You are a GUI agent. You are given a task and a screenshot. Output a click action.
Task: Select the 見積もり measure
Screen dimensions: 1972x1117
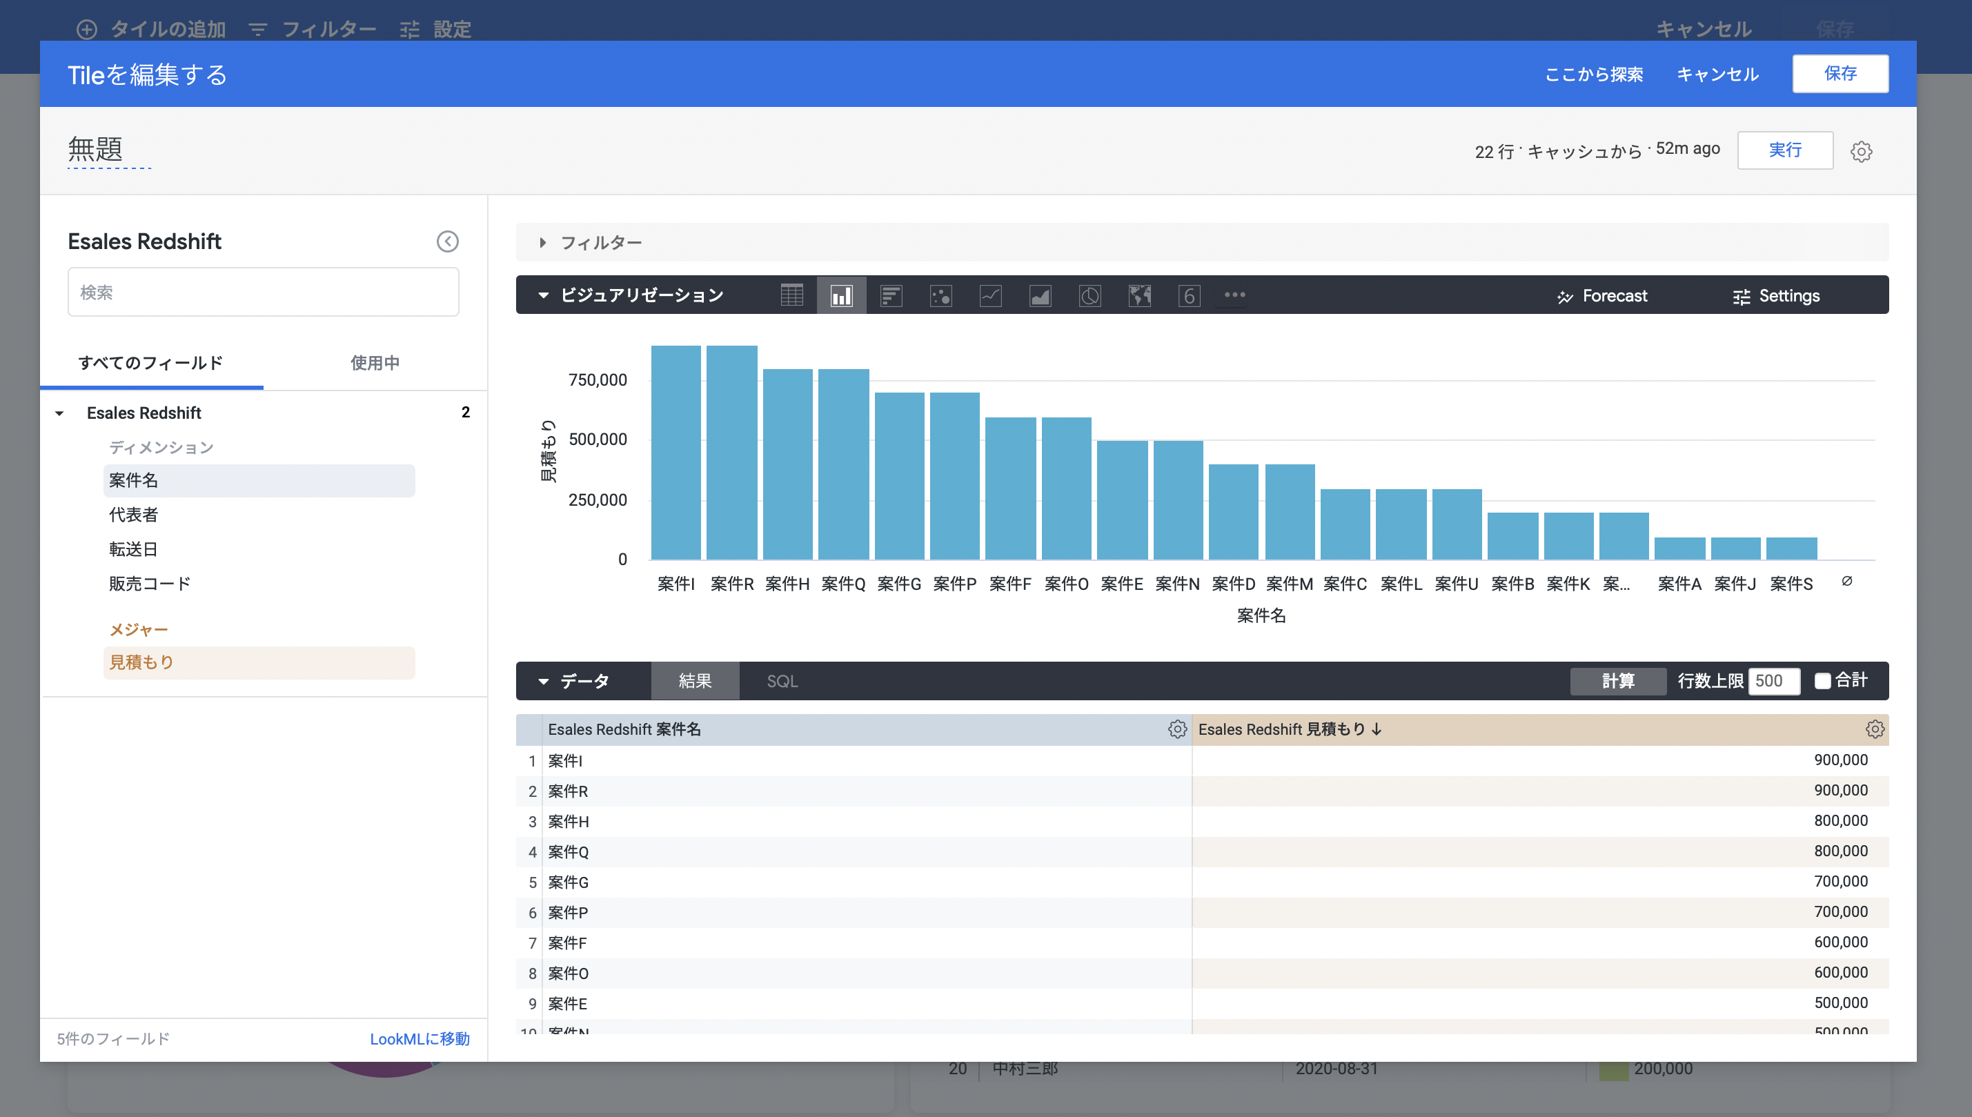pos(259,663)
